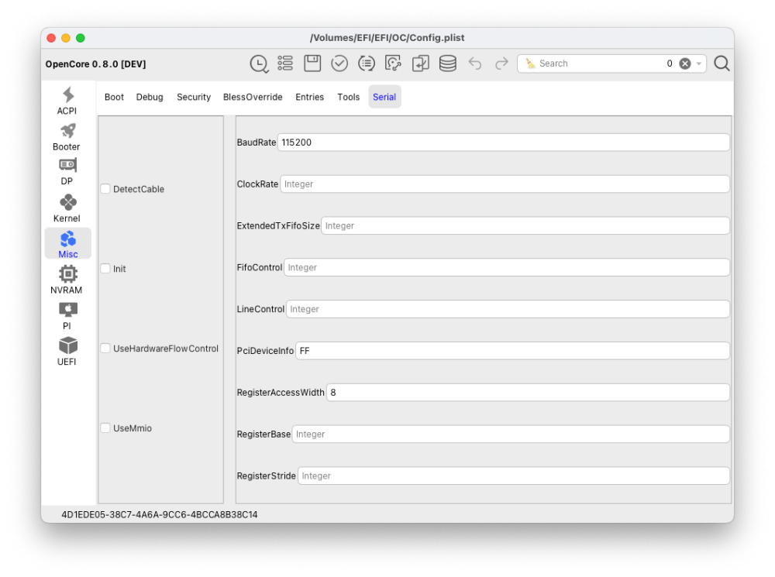Screen dimensions: 775x577
Task: Switch to the Boot tab
Action: click(114, 97)
